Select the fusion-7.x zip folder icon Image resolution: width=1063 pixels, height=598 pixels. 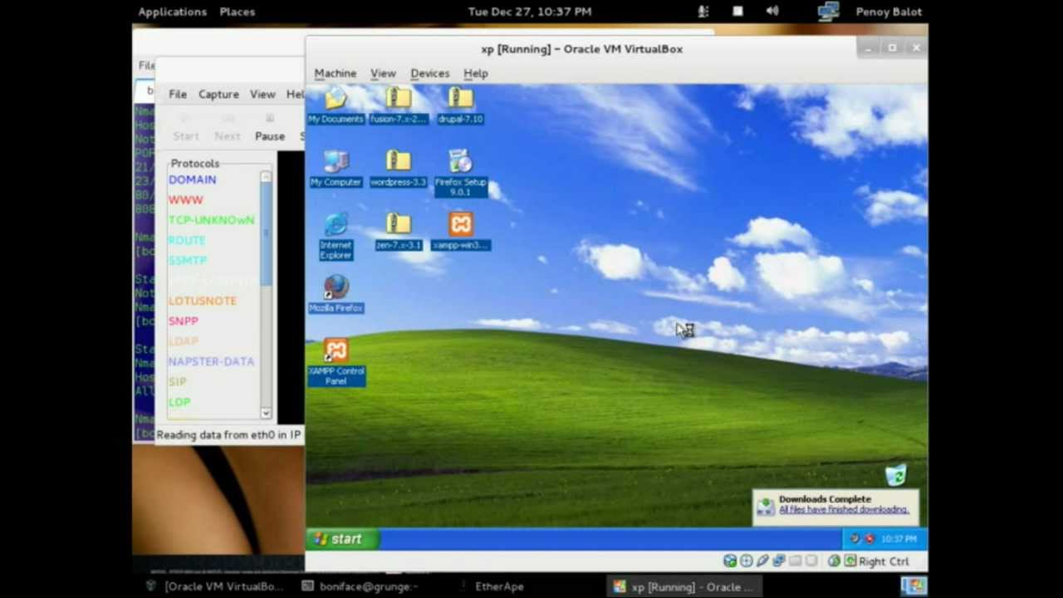(x=398, y=105)
